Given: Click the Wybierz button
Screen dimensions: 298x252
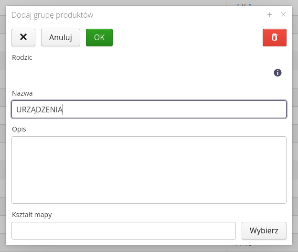Looking at the screenshot, I should tap(264, 230).
